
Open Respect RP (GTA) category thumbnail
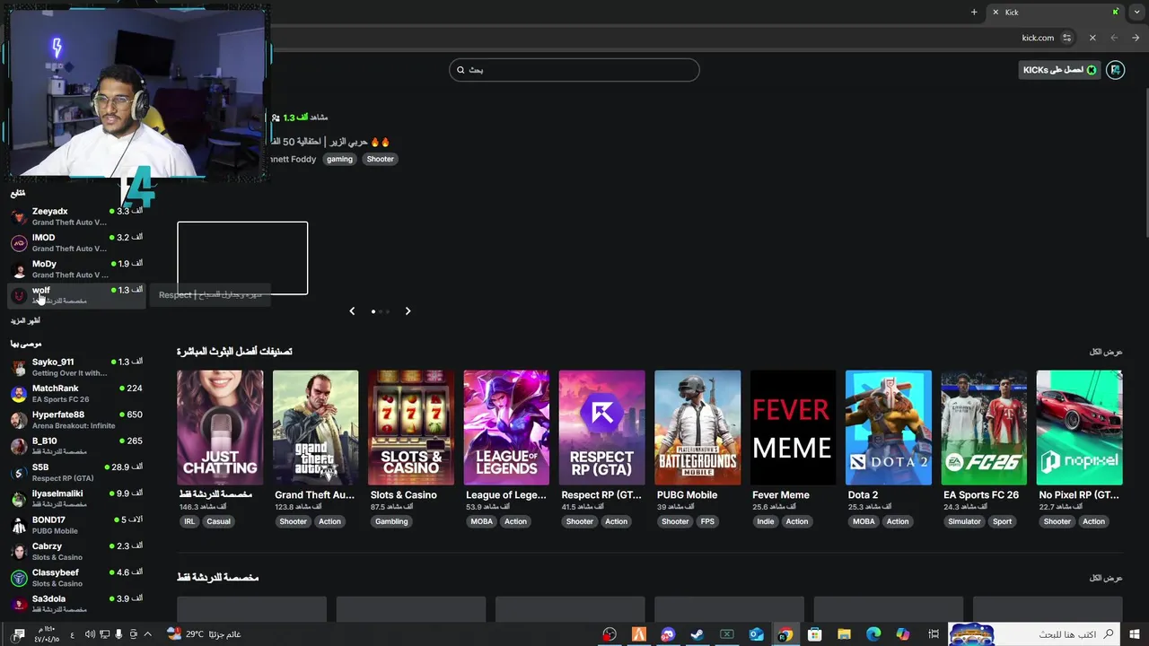(x=601, y=427)
